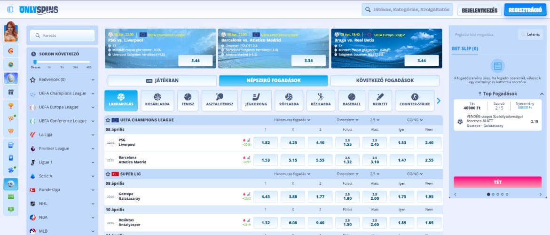Image resolution: width=550 pixels, height=235 pixels.
Task: Open the Serie A sidebar entry
Action: pyautogui.click(x=62, y=176)
